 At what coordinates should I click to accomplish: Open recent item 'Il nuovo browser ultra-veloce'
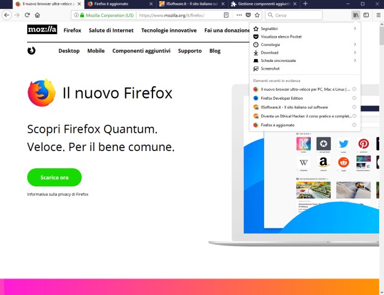[305, 89]
